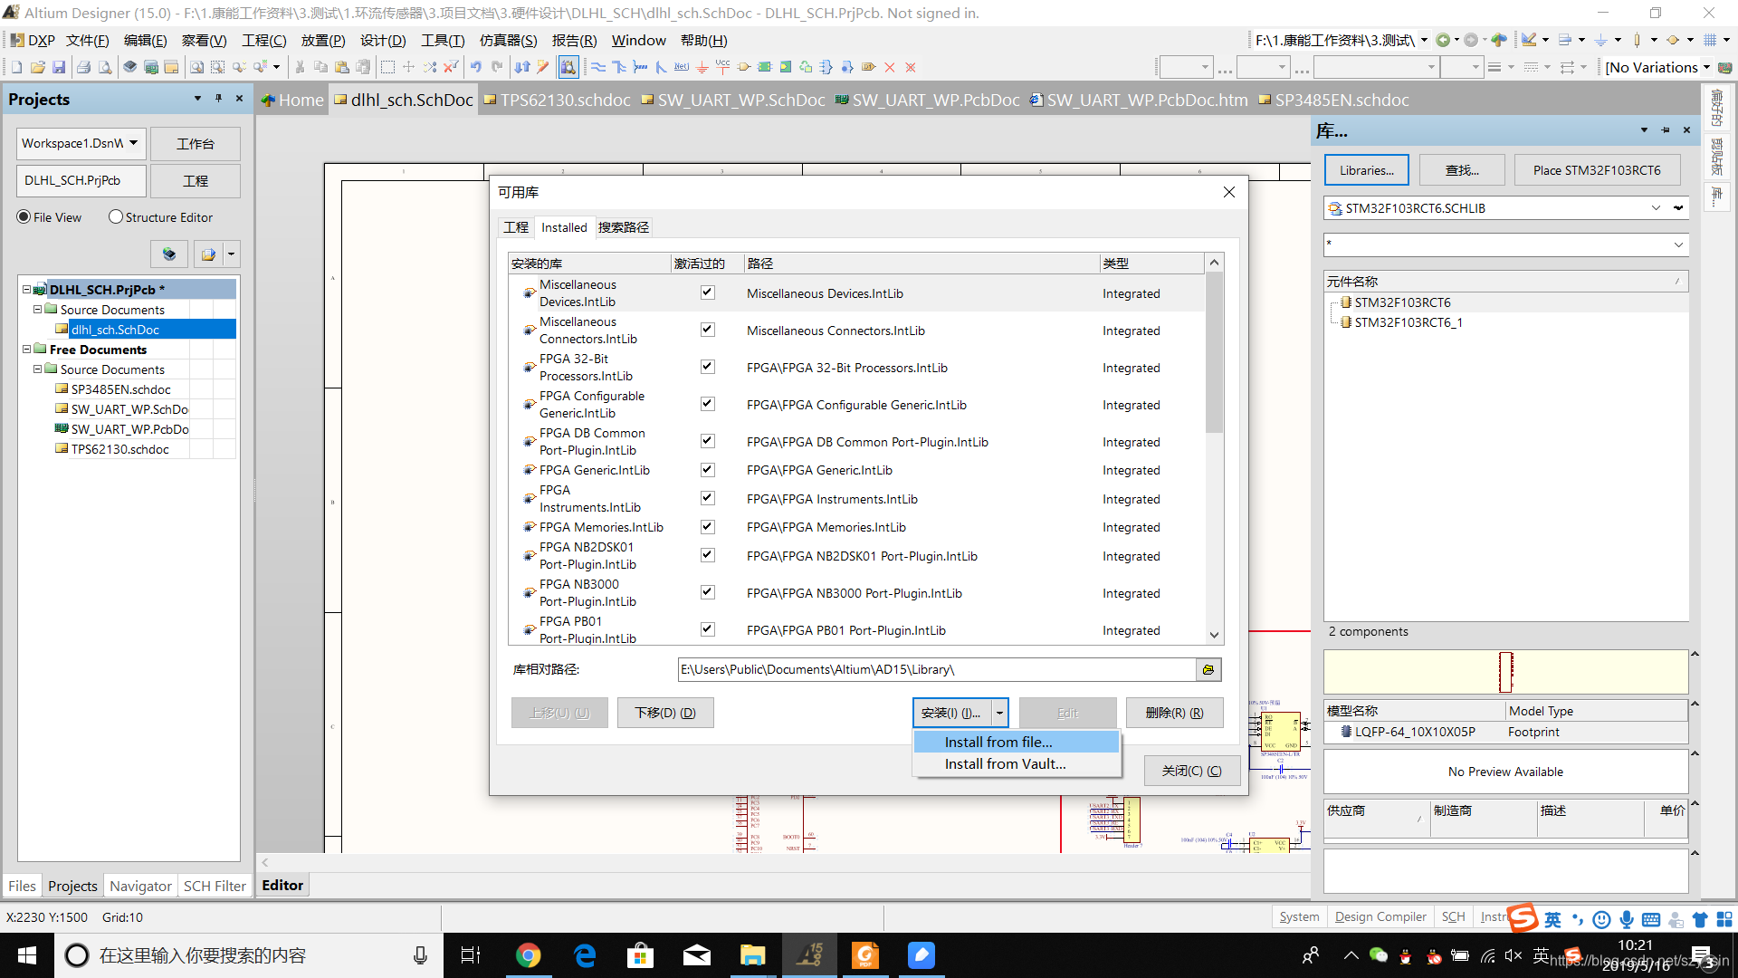Click the Place Part component icon

click(743, 67)
